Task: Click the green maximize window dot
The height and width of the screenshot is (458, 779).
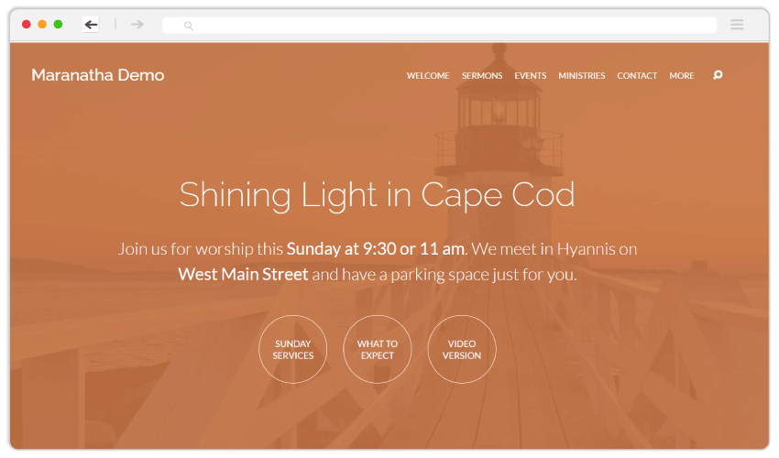Action: coord(58,24)
